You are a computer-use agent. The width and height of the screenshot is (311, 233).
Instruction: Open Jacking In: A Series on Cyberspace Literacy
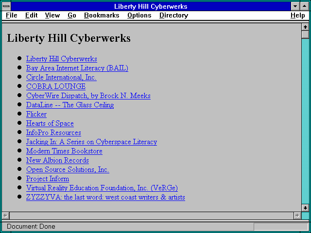pos(92,142)
